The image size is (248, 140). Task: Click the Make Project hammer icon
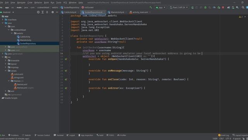coord(151,7)
